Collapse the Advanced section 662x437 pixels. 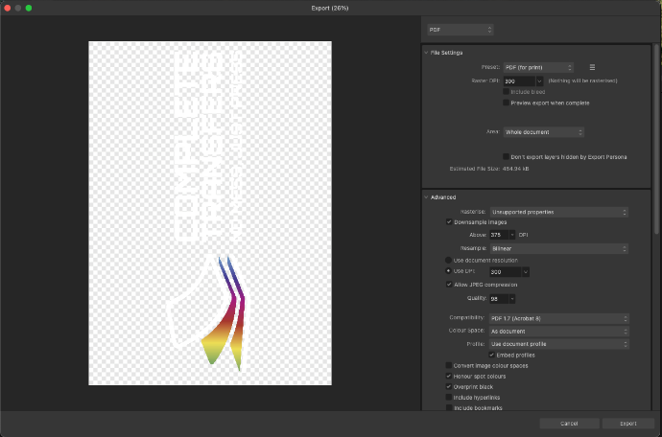[426, 197]
